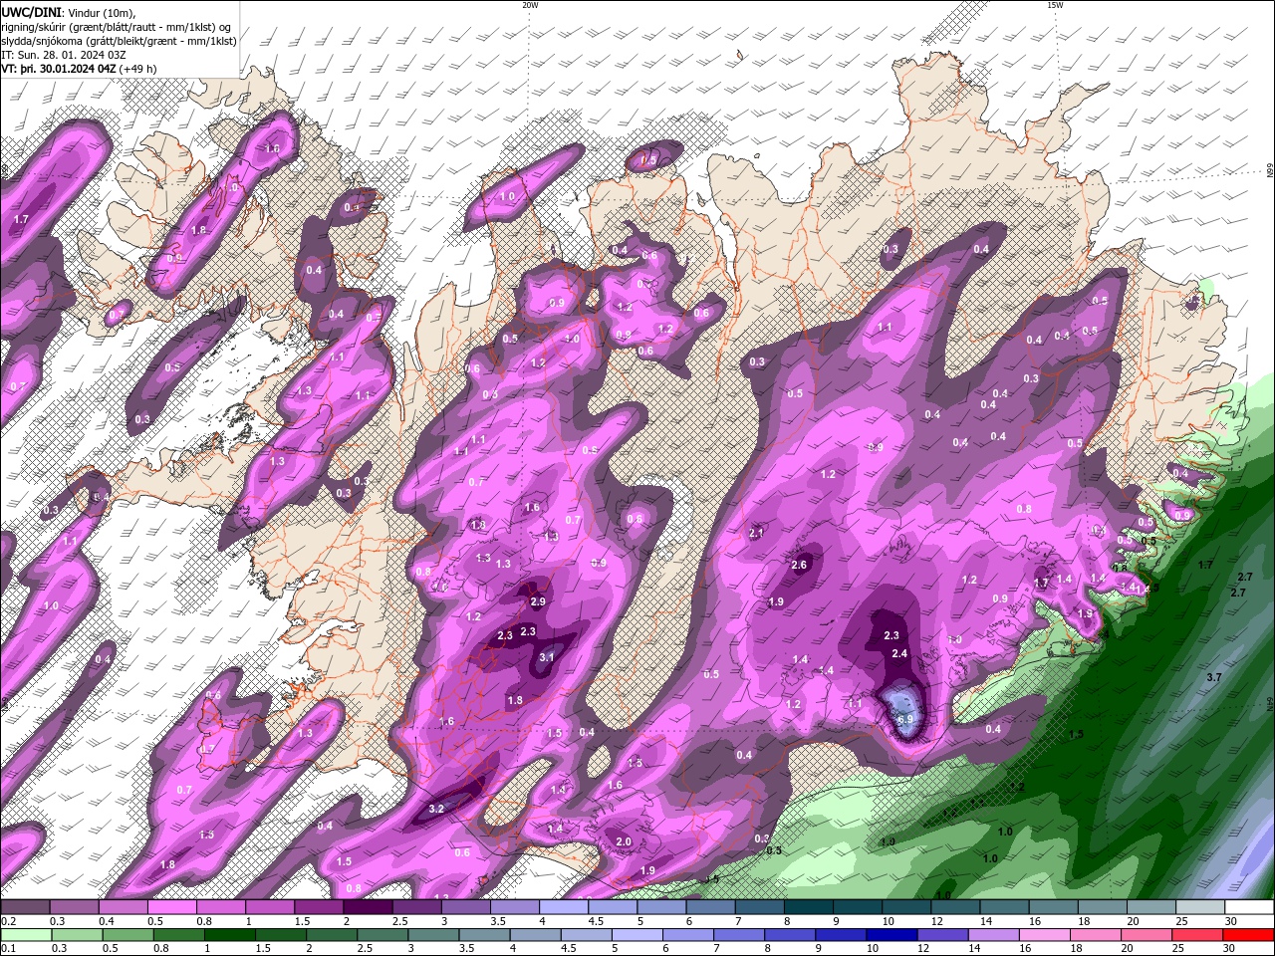The width and height of the screenshot is (1275, 956).
Task: Click the 2.0 value on the map
Action: click(x=625, y=841)
